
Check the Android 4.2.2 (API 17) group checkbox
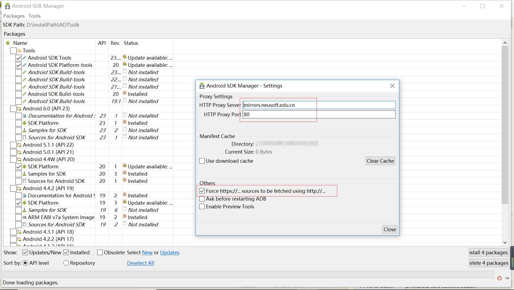[x=13, y=239]
